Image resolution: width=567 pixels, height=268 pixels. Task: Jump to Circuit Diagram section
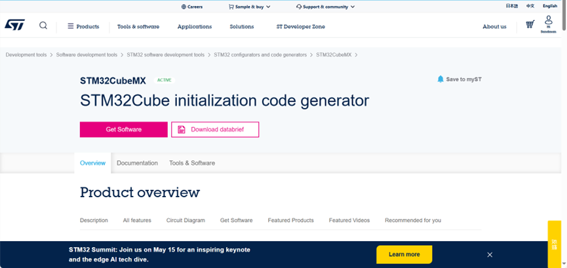(186, 220)
